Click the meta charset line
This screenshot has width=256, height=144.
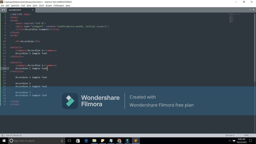[x=30, y=23]
